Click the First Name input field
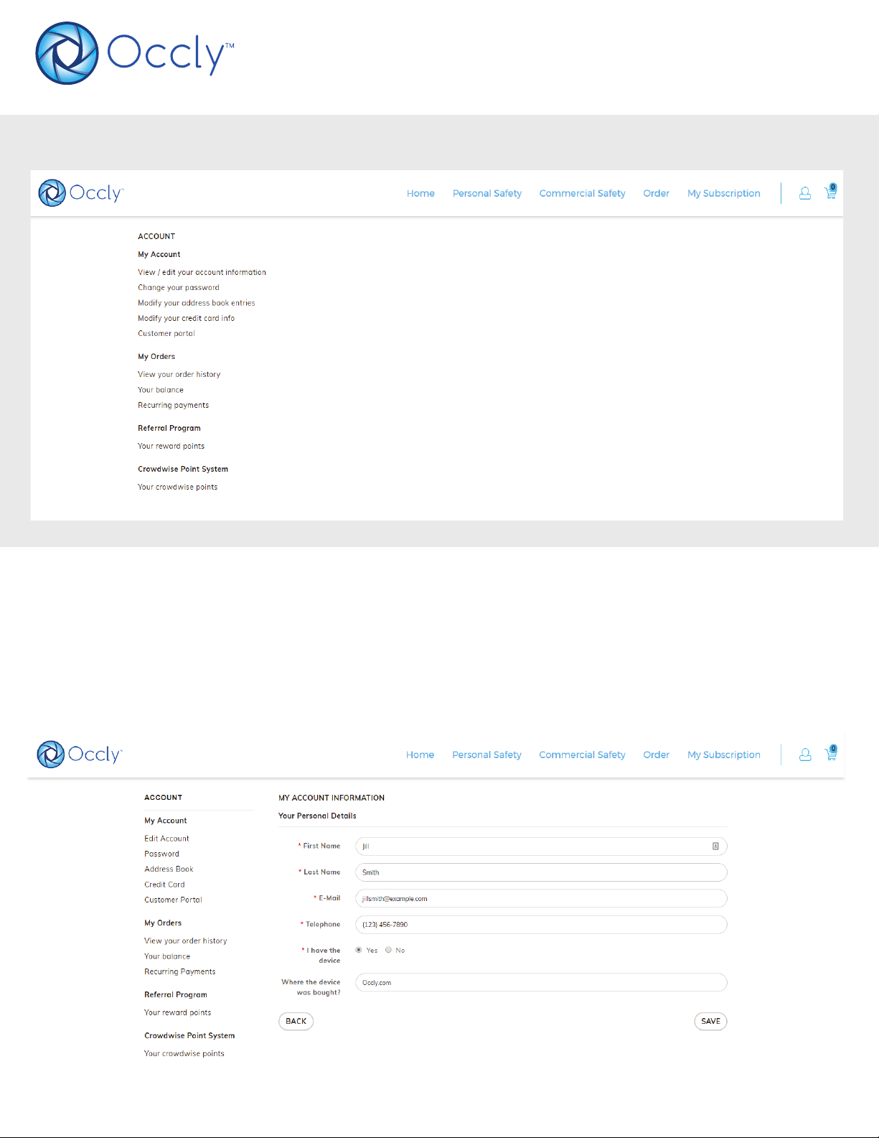 [x=541, y=846]
